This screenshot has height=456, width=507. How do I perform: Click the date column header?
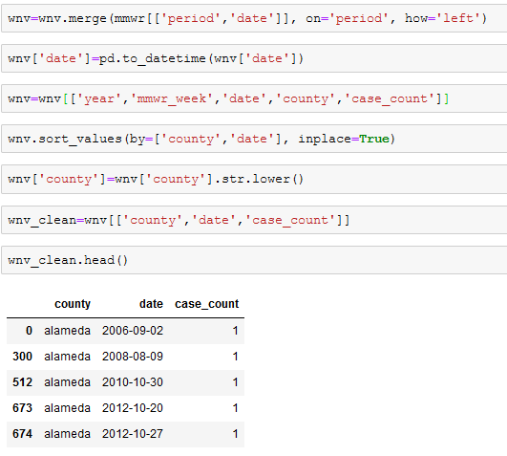[x=151, y=304]
